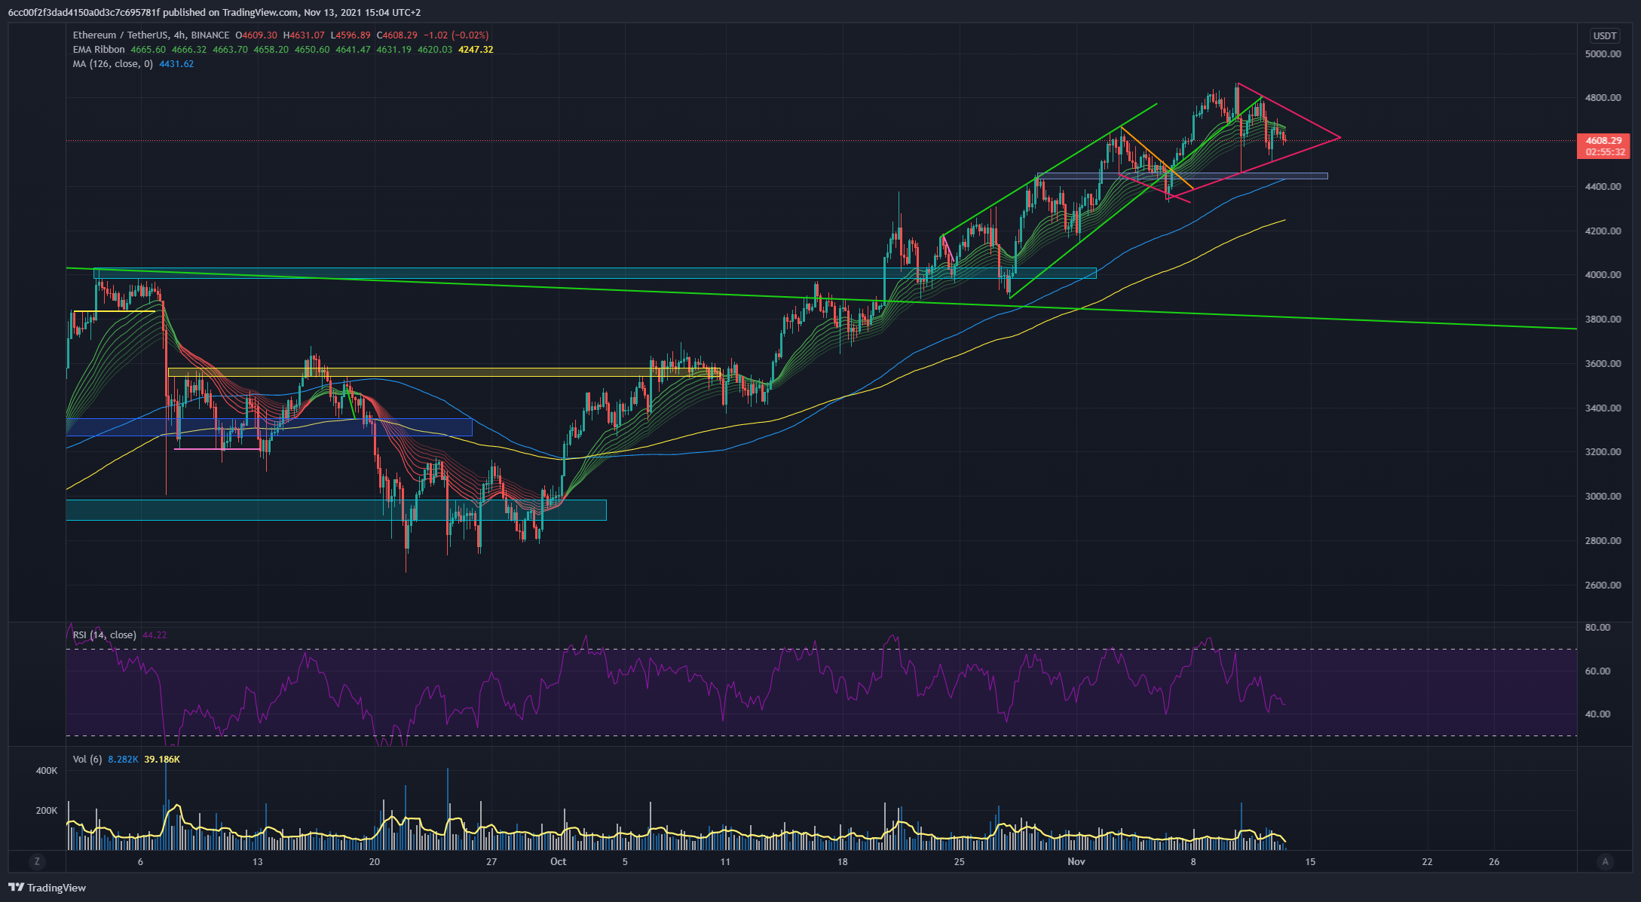The image size is (1641, 902).
Task: Click the Ethereum / TetherUS symbol title
Action: (121, 35)
